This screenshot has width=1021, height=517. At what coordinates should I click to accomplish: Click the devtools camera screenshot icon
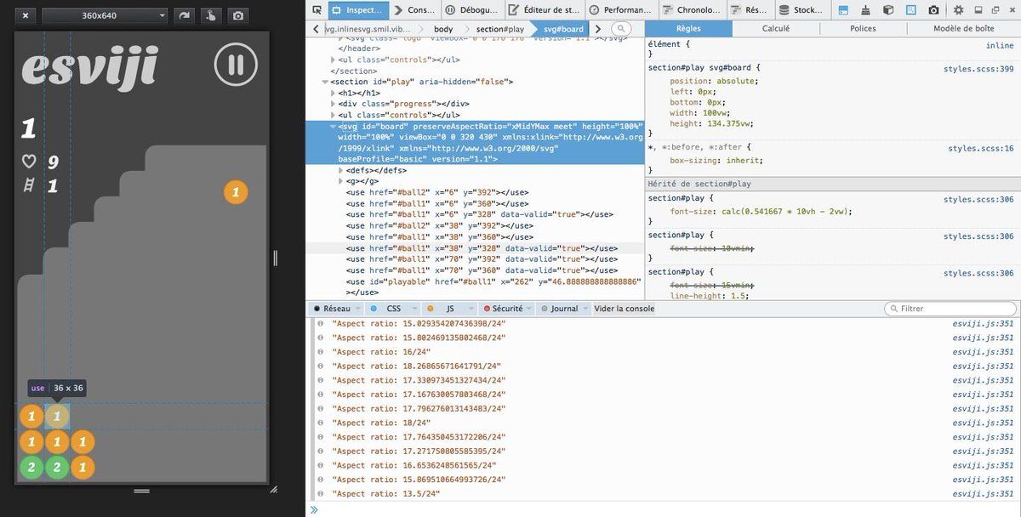pyautogui.click(x=933, y=10)
